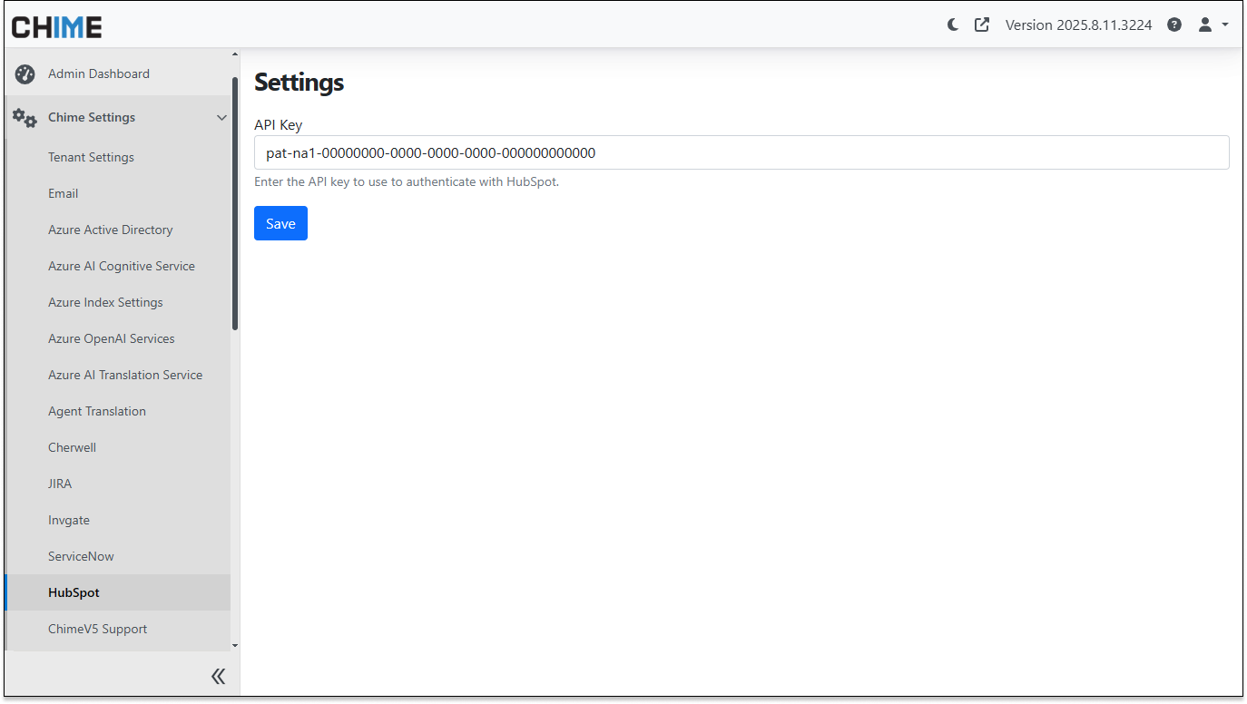This screenshot has width=1247, height=704.
Task: Collapse the Chime Settings section chevron
Action: pos(221,118)
